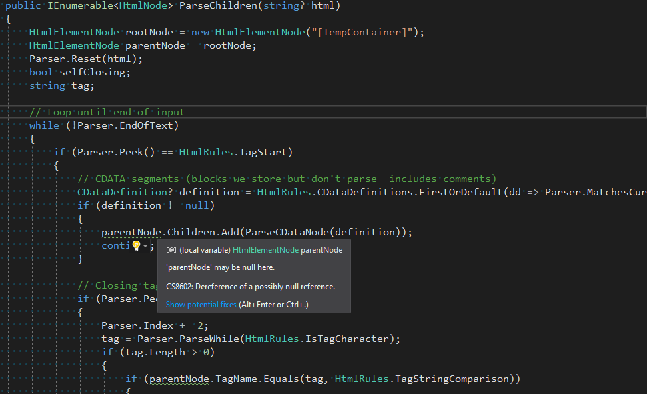Viewport: 647px width, 394px height.
Task: Click the local variable glyph in the tooltip
Action: pyautogui.click(x=172, y=249)
